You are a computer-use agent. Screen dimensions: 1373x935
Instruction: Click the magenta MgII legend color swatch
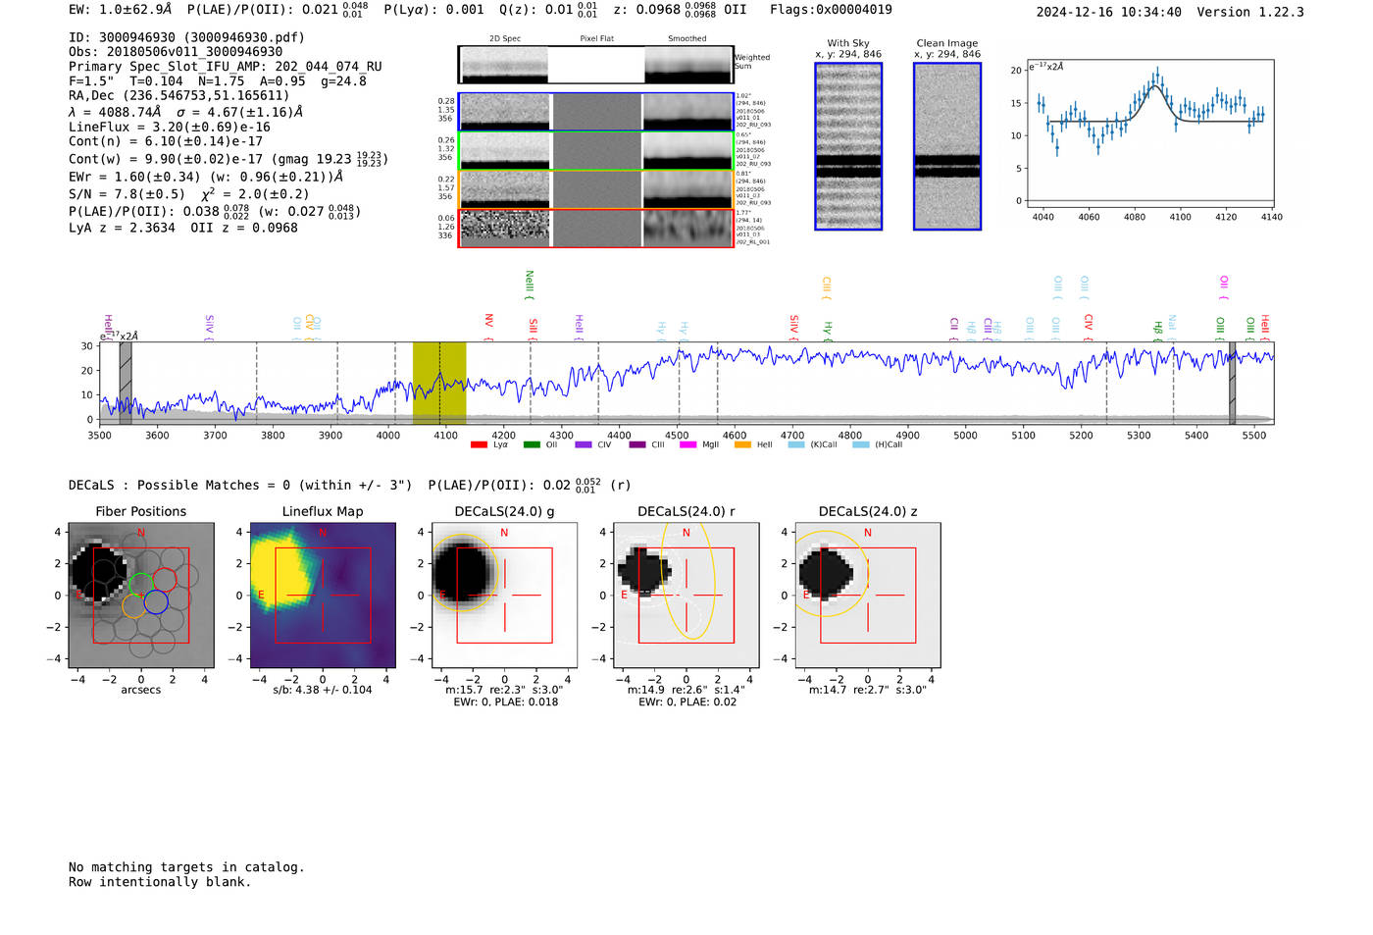687,445
